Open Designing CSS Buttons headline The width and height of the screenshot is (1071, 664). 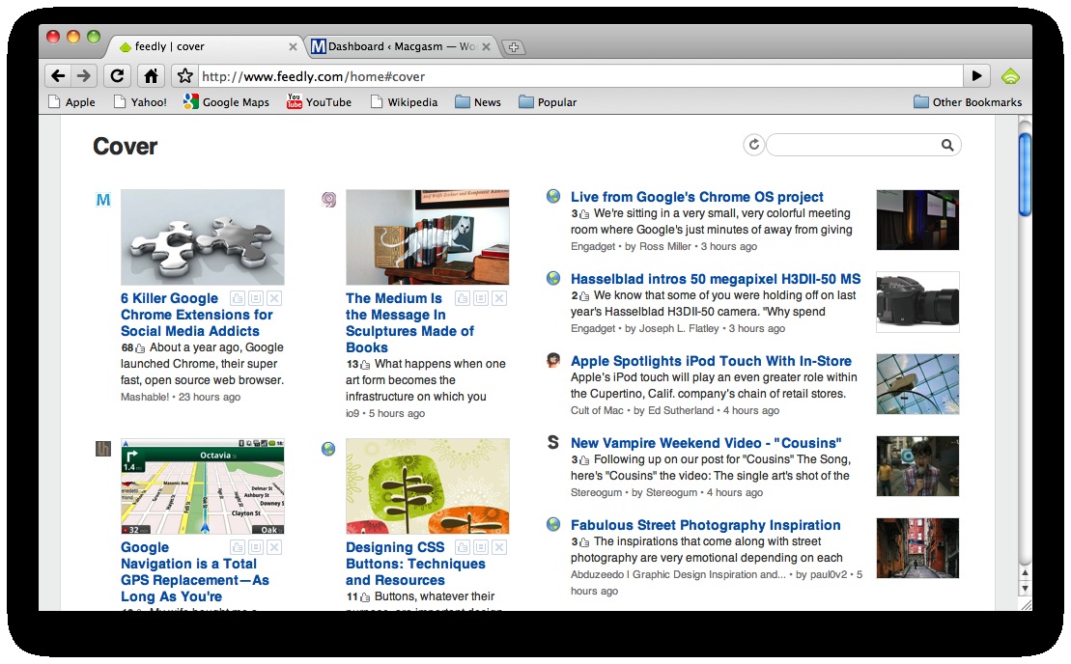tap(415, 564)
